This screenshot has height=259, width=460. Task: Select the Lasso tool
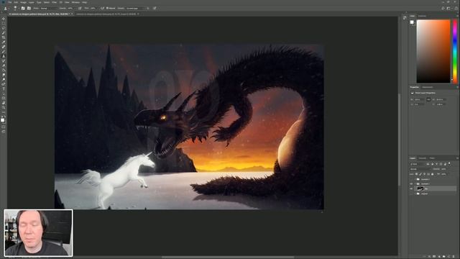[4, 28]
